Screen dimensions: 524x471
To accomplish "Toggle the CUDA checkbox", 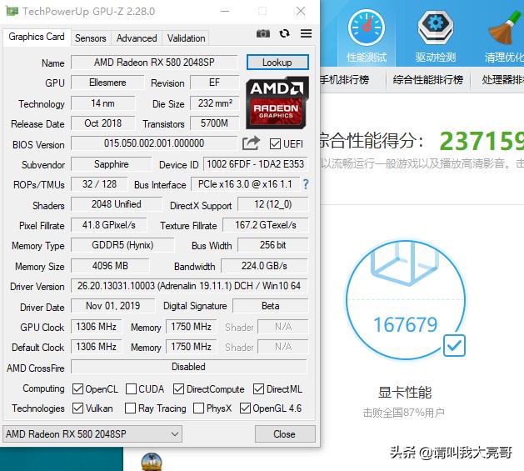I will point(131,389).
